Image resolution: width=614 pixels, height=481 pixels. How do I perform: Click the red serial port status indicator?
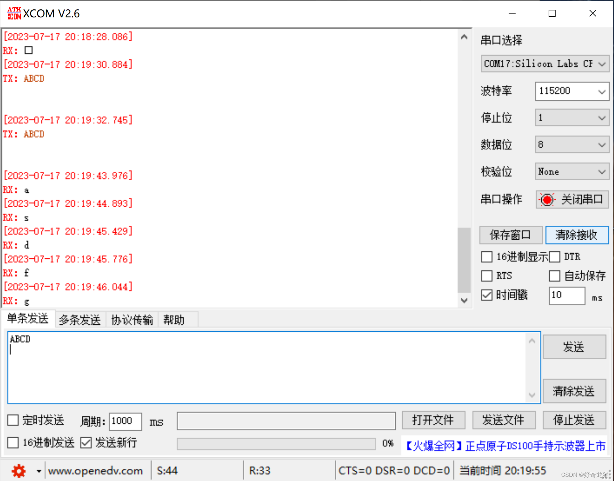click(547, 200)
